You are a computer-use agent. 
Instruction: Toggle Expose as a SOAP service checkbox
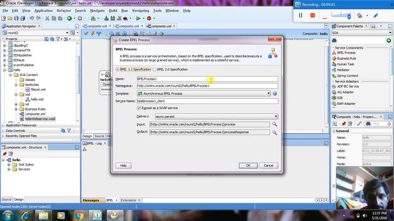tap(139, 108)
